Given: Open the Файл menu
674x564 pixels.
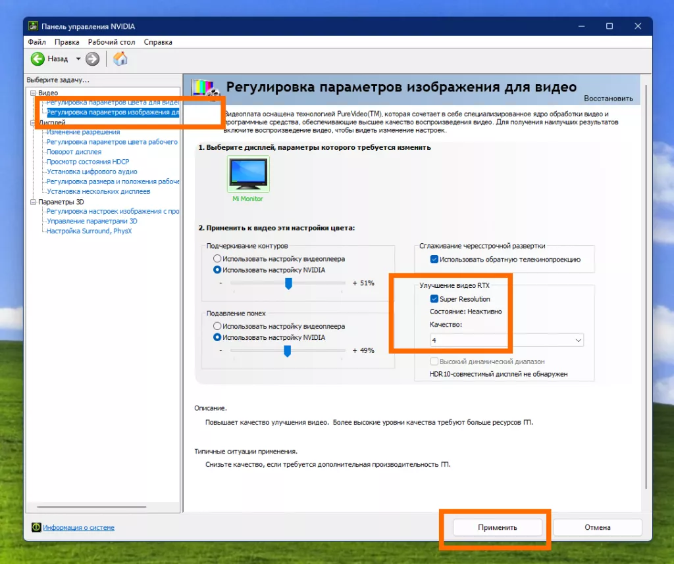Looking at the screenshot, I should pos(37,42).
